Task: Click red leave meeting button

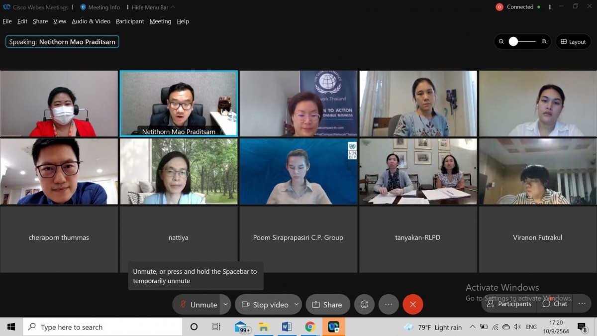Action: (412, 304)
